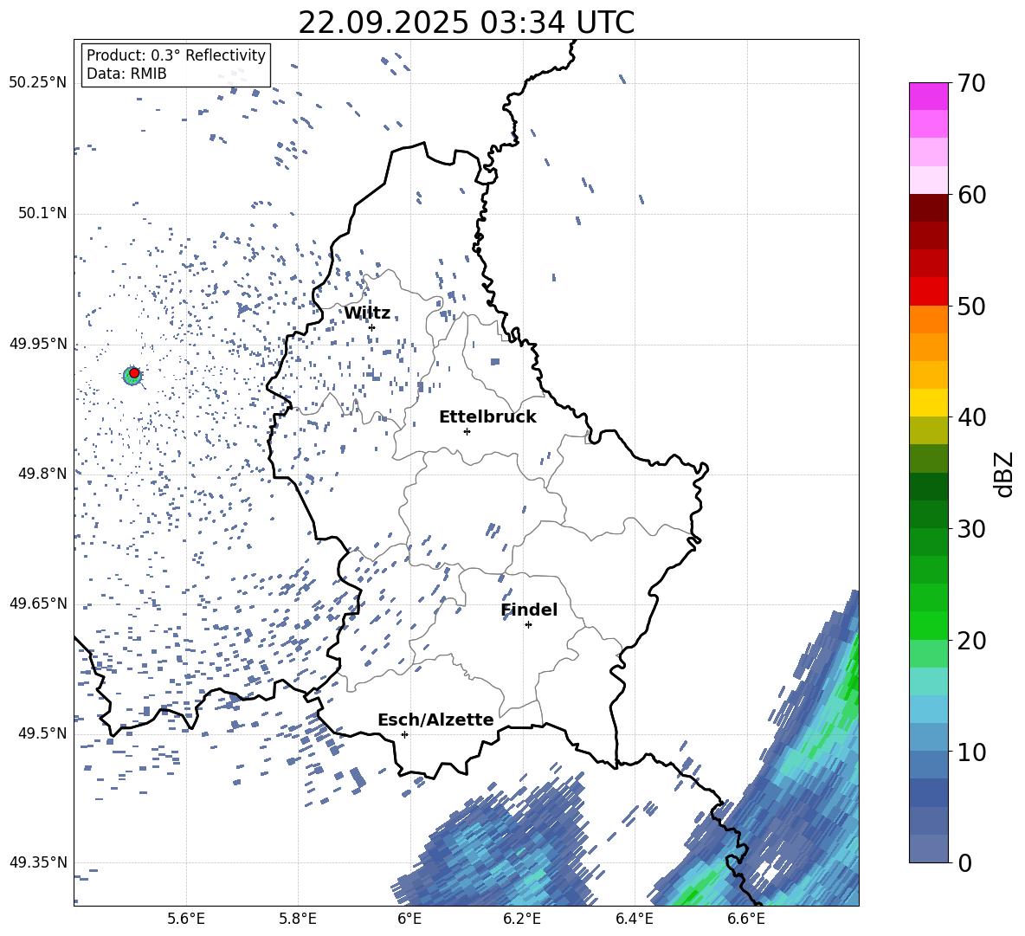This screenshot has height=936, width=1025.
Task: Click the bright green colorbar swatch just above 20
Action: (928, 625)
